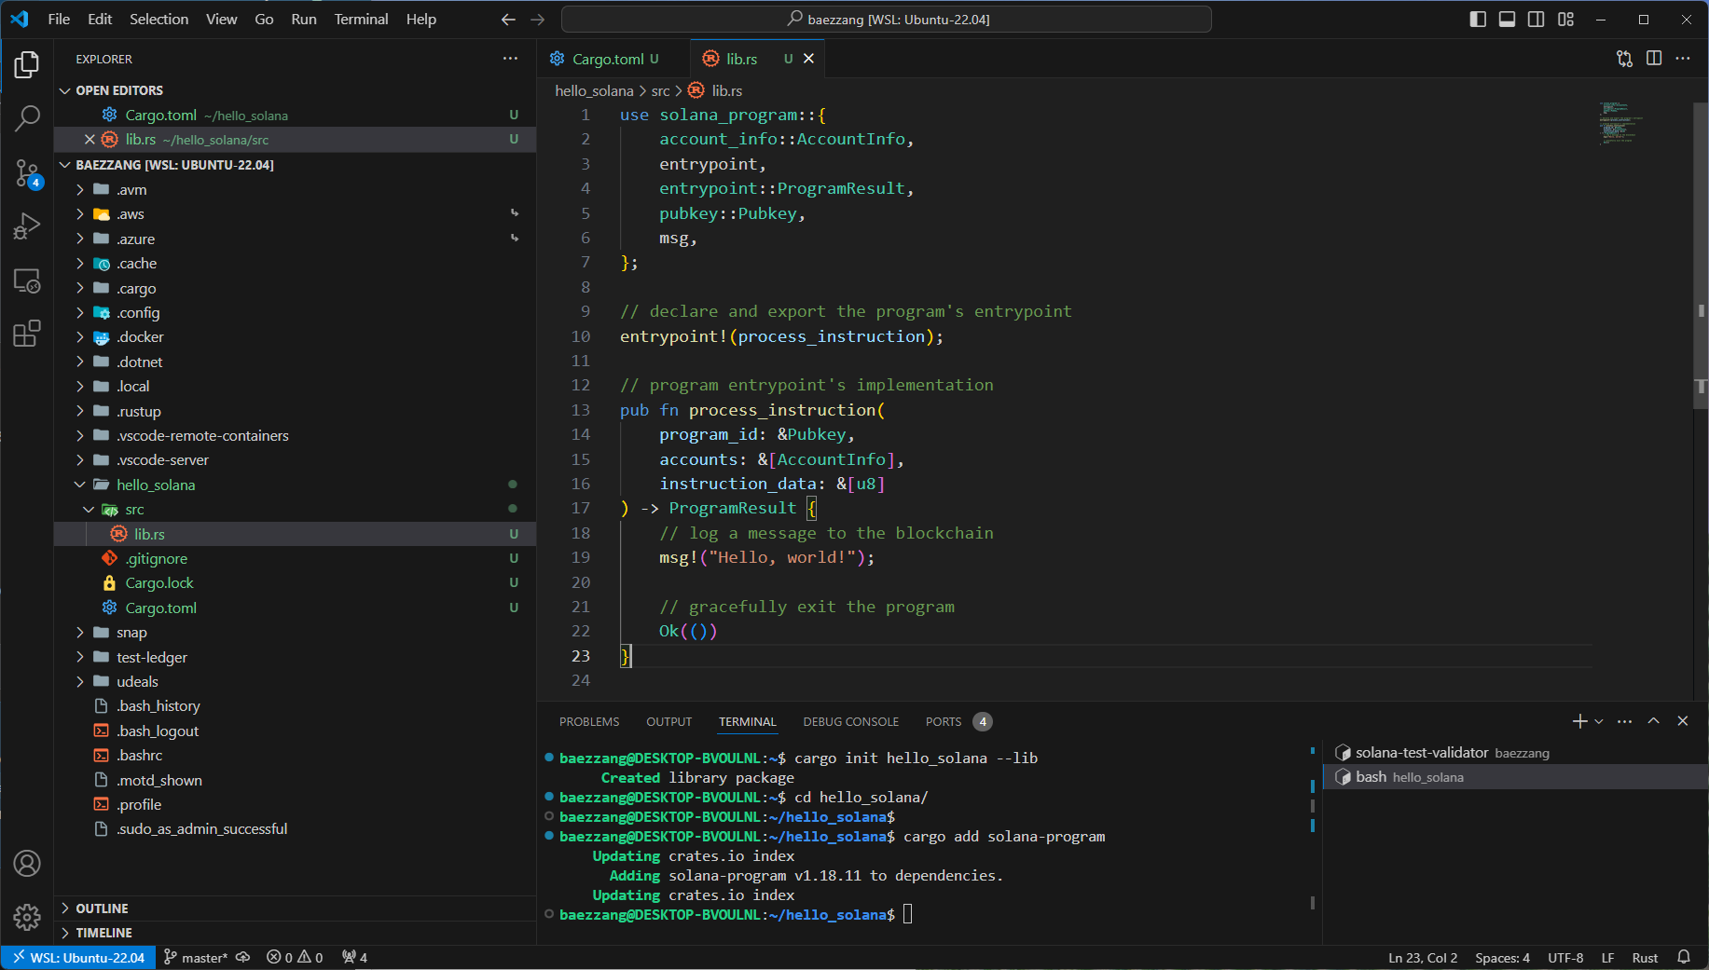Screen dimensions: 1709x970
Task: Click src breadcrumb in editor path
Action: pyautogui.click(x=660, y=91)
